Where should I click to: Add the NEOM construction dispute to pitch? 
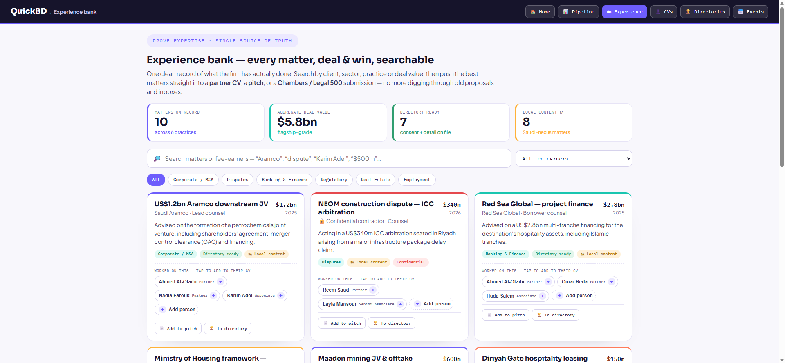point(342,323)
